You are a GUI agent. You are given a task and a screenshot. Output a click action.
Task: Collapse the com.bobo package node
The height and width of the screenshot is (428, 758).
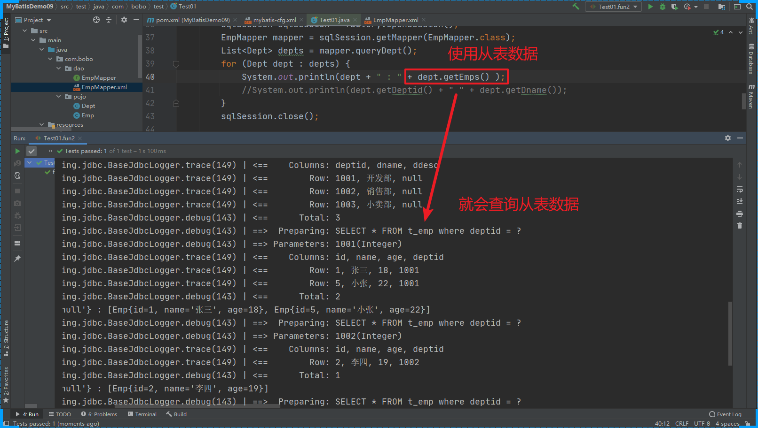coord(50,59)
